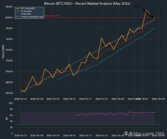This screenshot has width=167, height=139.
Task: Click the red 5-Day SMA legend line sample
Action: [18, 14]
